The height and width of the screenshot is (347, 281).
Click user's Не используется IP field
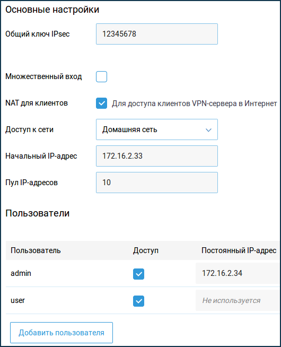coord(238,300)
